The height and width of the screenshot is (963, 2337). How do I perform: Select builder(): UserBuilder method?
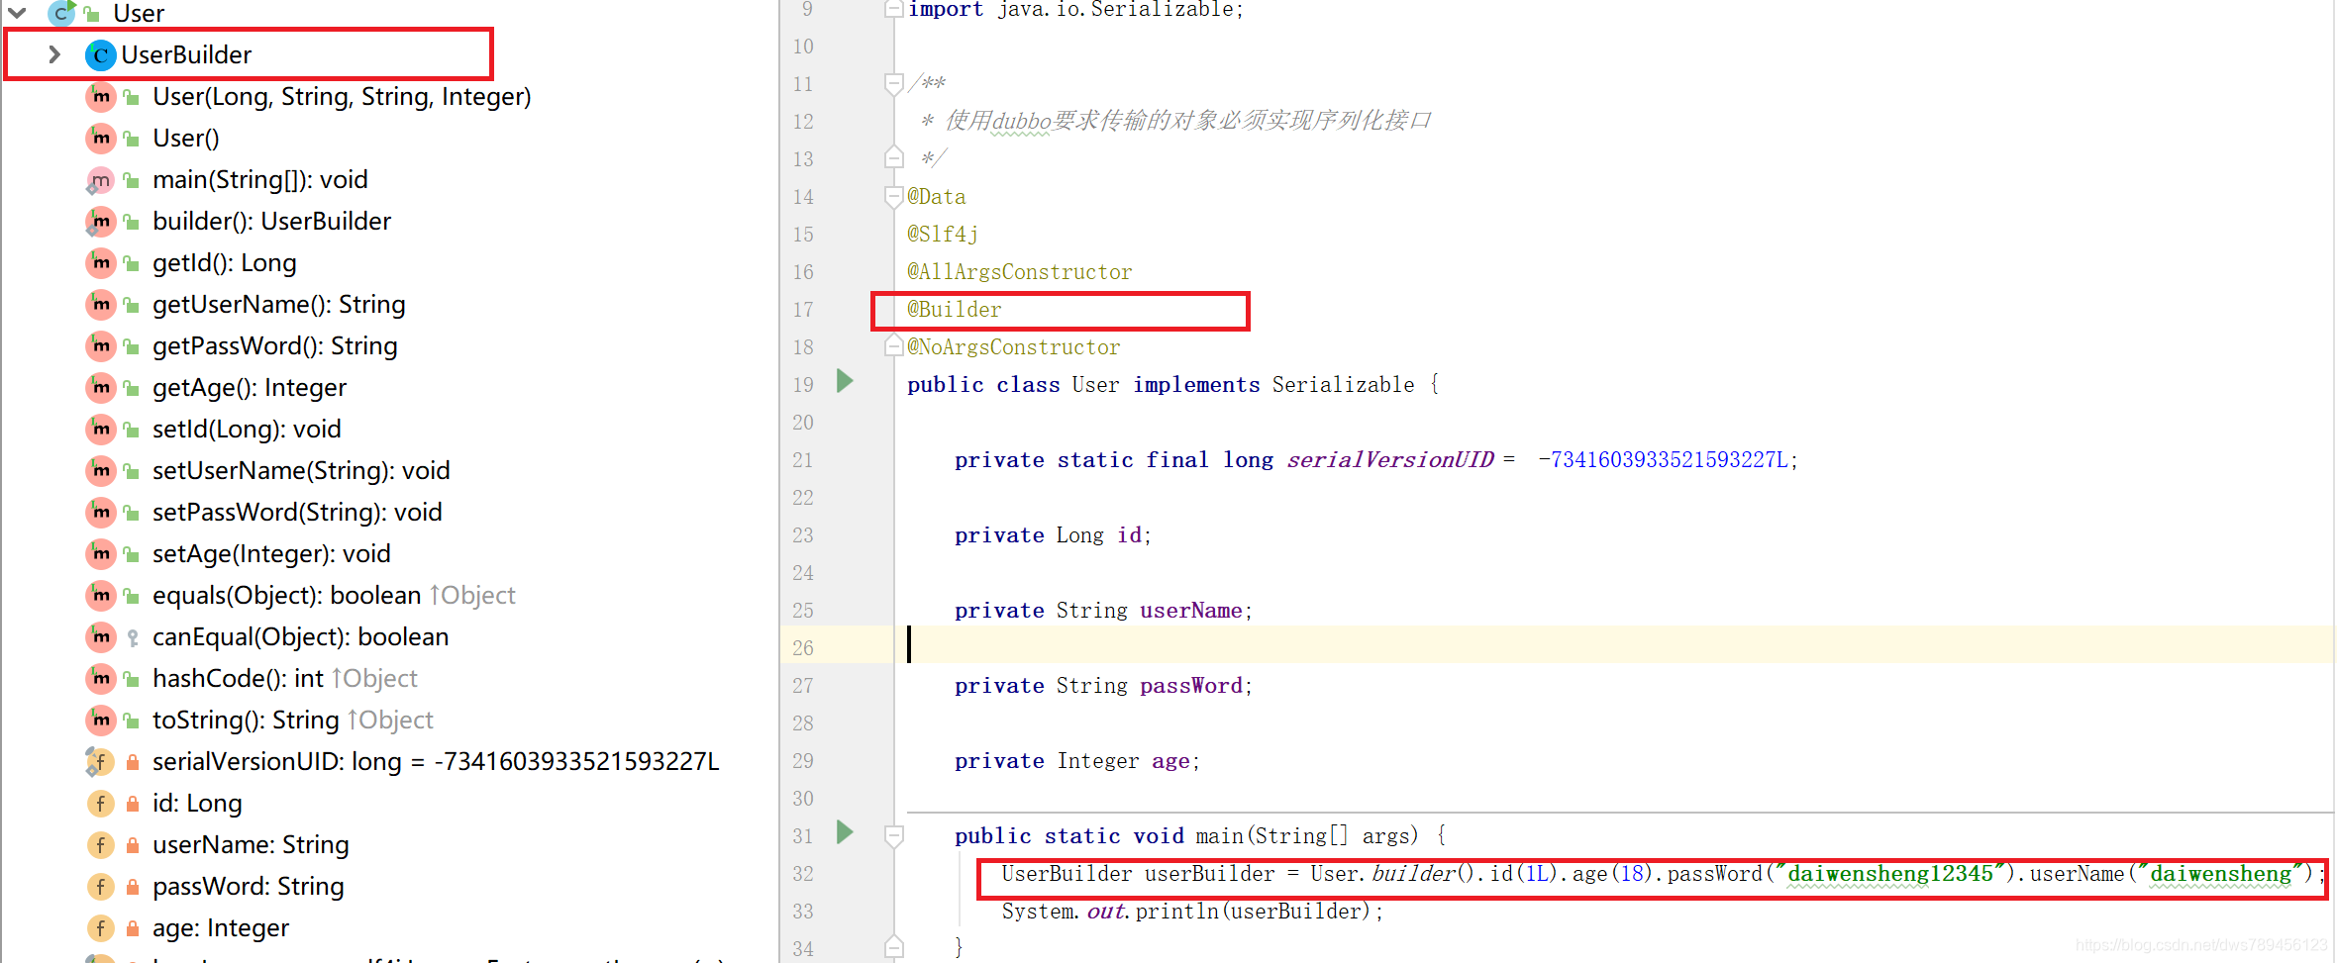(x=272, y=222)
